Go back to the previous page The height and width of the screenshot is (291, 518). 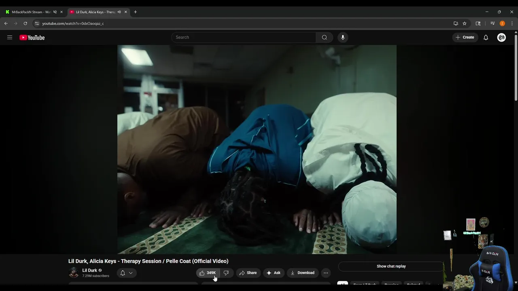click(x=6, y=23)
